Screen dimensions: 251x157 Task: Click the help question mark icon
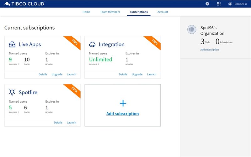click(207, 4)
